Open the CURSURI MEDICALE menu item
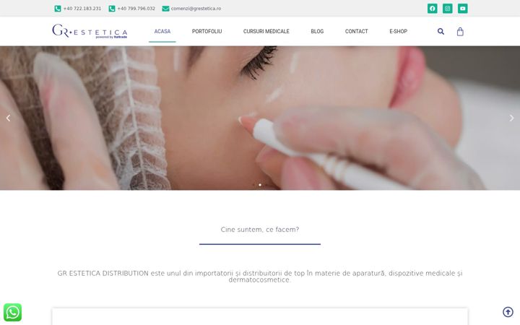The height and width of the screenshot is (325, 520). 266,32
